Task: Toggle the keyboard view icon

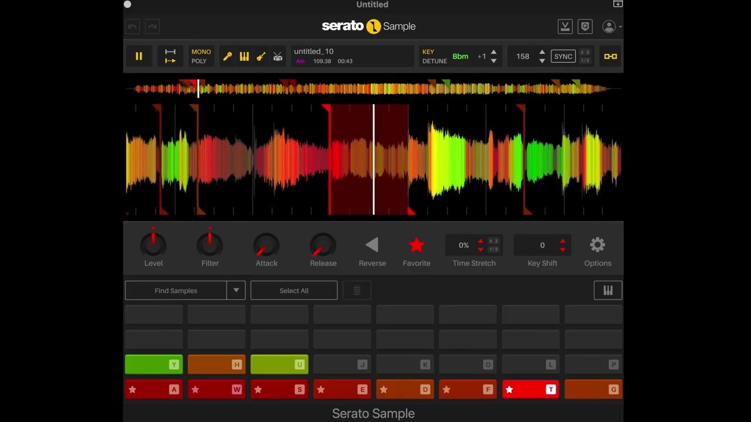Action: pos(608,291)
